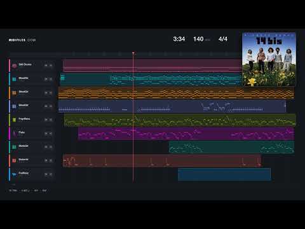Open the MIDIFILES.COM logo link
Screen dimensions: 305x229
(22, 40)
